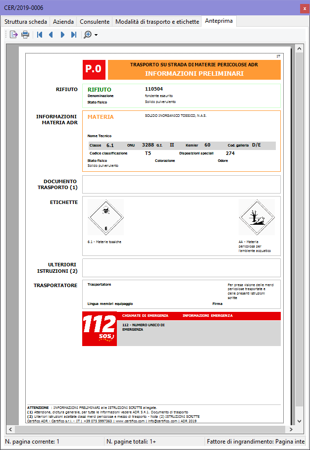Go to previous page of preview
Screen dimensions: 310x450
click(x=51, y=35)
